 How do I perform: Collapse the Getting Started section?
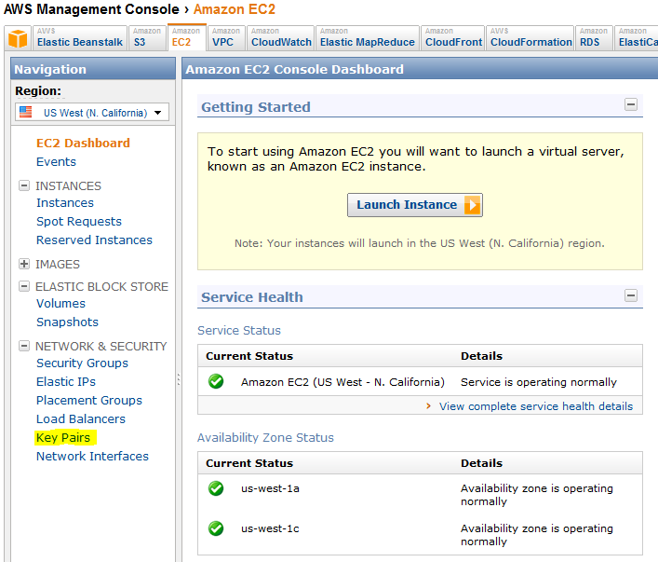point(631,104)
